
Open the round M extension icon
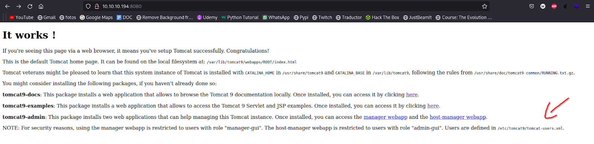tap(543, 6)
